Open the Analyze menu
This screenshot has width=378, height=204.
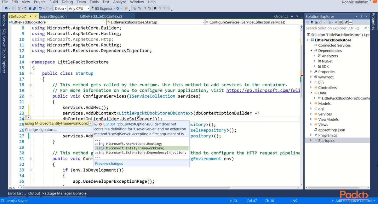click(119, 2)
